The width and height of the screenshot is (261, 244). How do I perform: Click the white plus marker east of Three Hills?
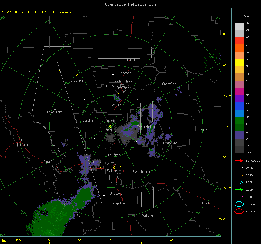click(164, 117)
